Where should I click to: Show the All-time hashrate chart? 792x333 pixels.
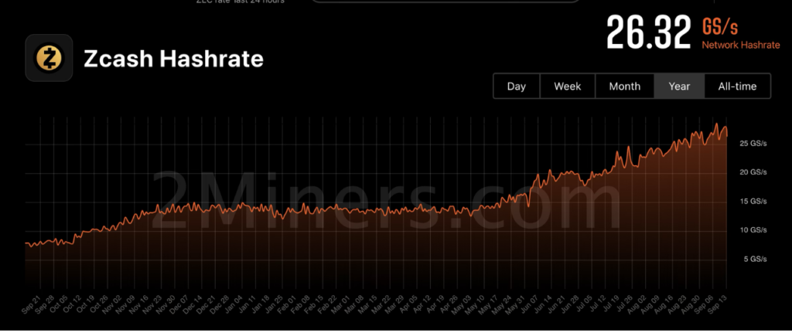(x=737, y=87)
